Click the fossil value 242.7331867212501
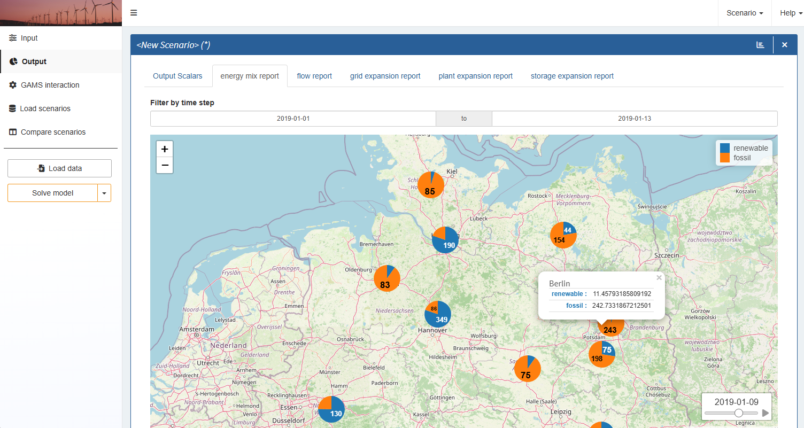This screenshot has height=428, width=804. click(x=622, y=306)
